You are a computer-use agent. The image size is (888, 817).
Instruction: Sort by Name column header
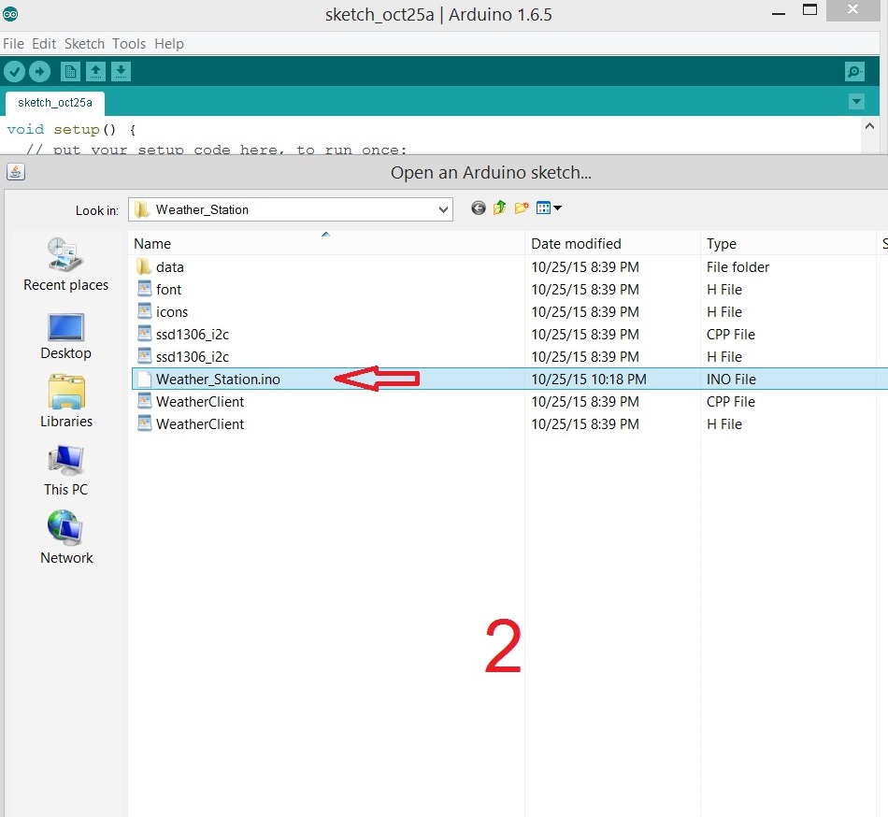click(326, 243)
